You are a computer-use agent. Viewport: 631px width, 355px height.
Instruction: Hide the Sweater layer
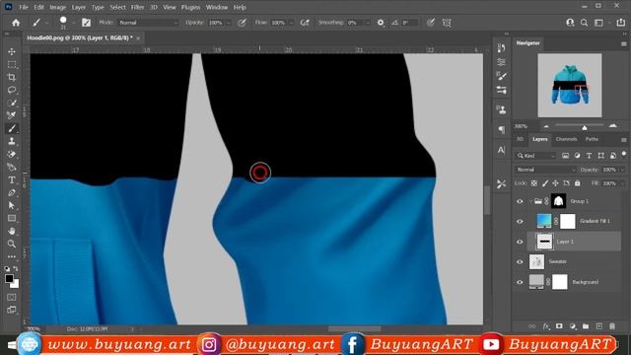click(x=520, y=261)
